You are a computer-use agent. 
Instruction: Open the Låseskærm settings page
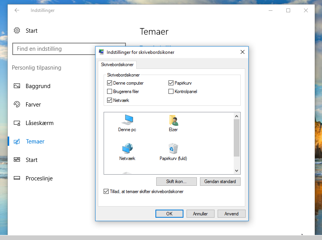[x=40, y=123]
